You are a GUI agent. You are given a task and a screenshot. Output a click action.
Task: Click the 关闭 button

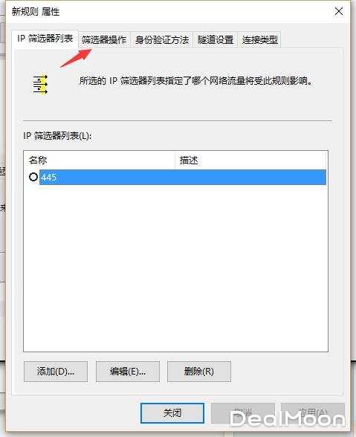172,412
